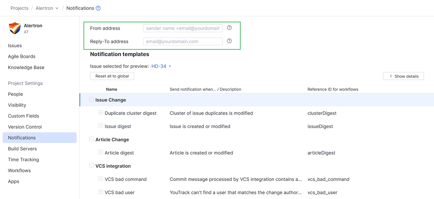Follow the Projects breadcrumb link

tap(20, 8)
